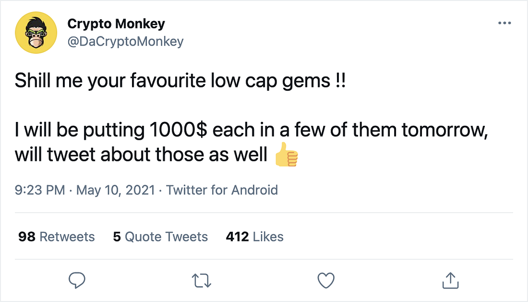The width and height of the screenshot is (528, 302).
Task: Click the retweet arrows icon
Action: coord(202,280)
